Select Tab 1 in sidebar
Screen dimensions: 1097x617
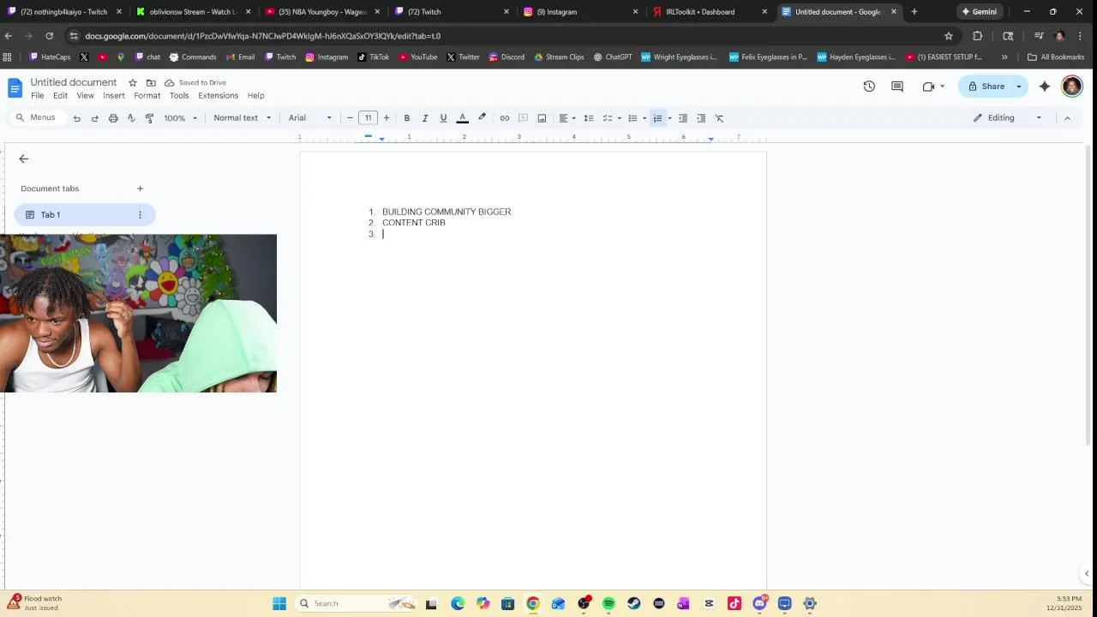(84, 215)
